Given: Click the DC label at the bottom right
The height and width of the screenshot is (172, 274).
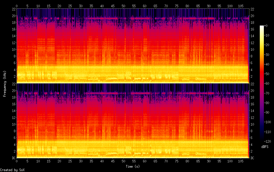Looking at the screenshot, I should [253, 158].
